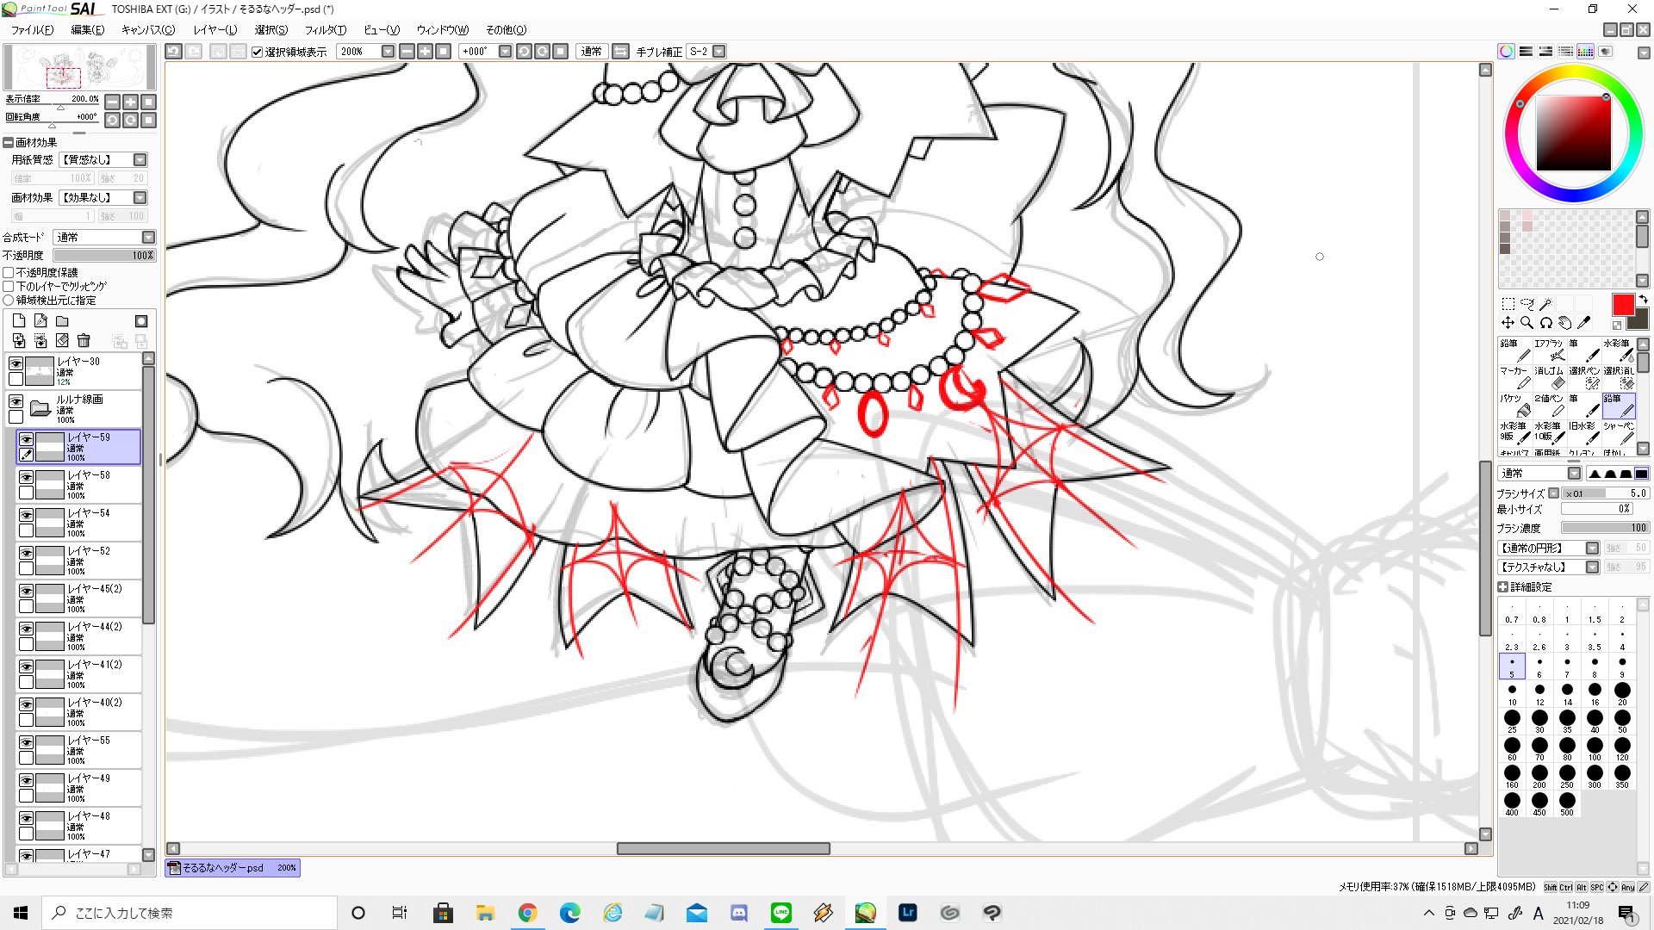Delete layer using the trash can icon
Screen dimensions: 1654x930
84,341
